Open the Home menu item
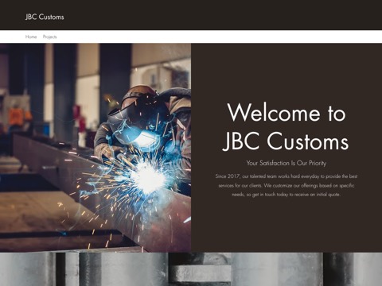The height and width of the screenshot is (286, 382). (x=31, y=37)
